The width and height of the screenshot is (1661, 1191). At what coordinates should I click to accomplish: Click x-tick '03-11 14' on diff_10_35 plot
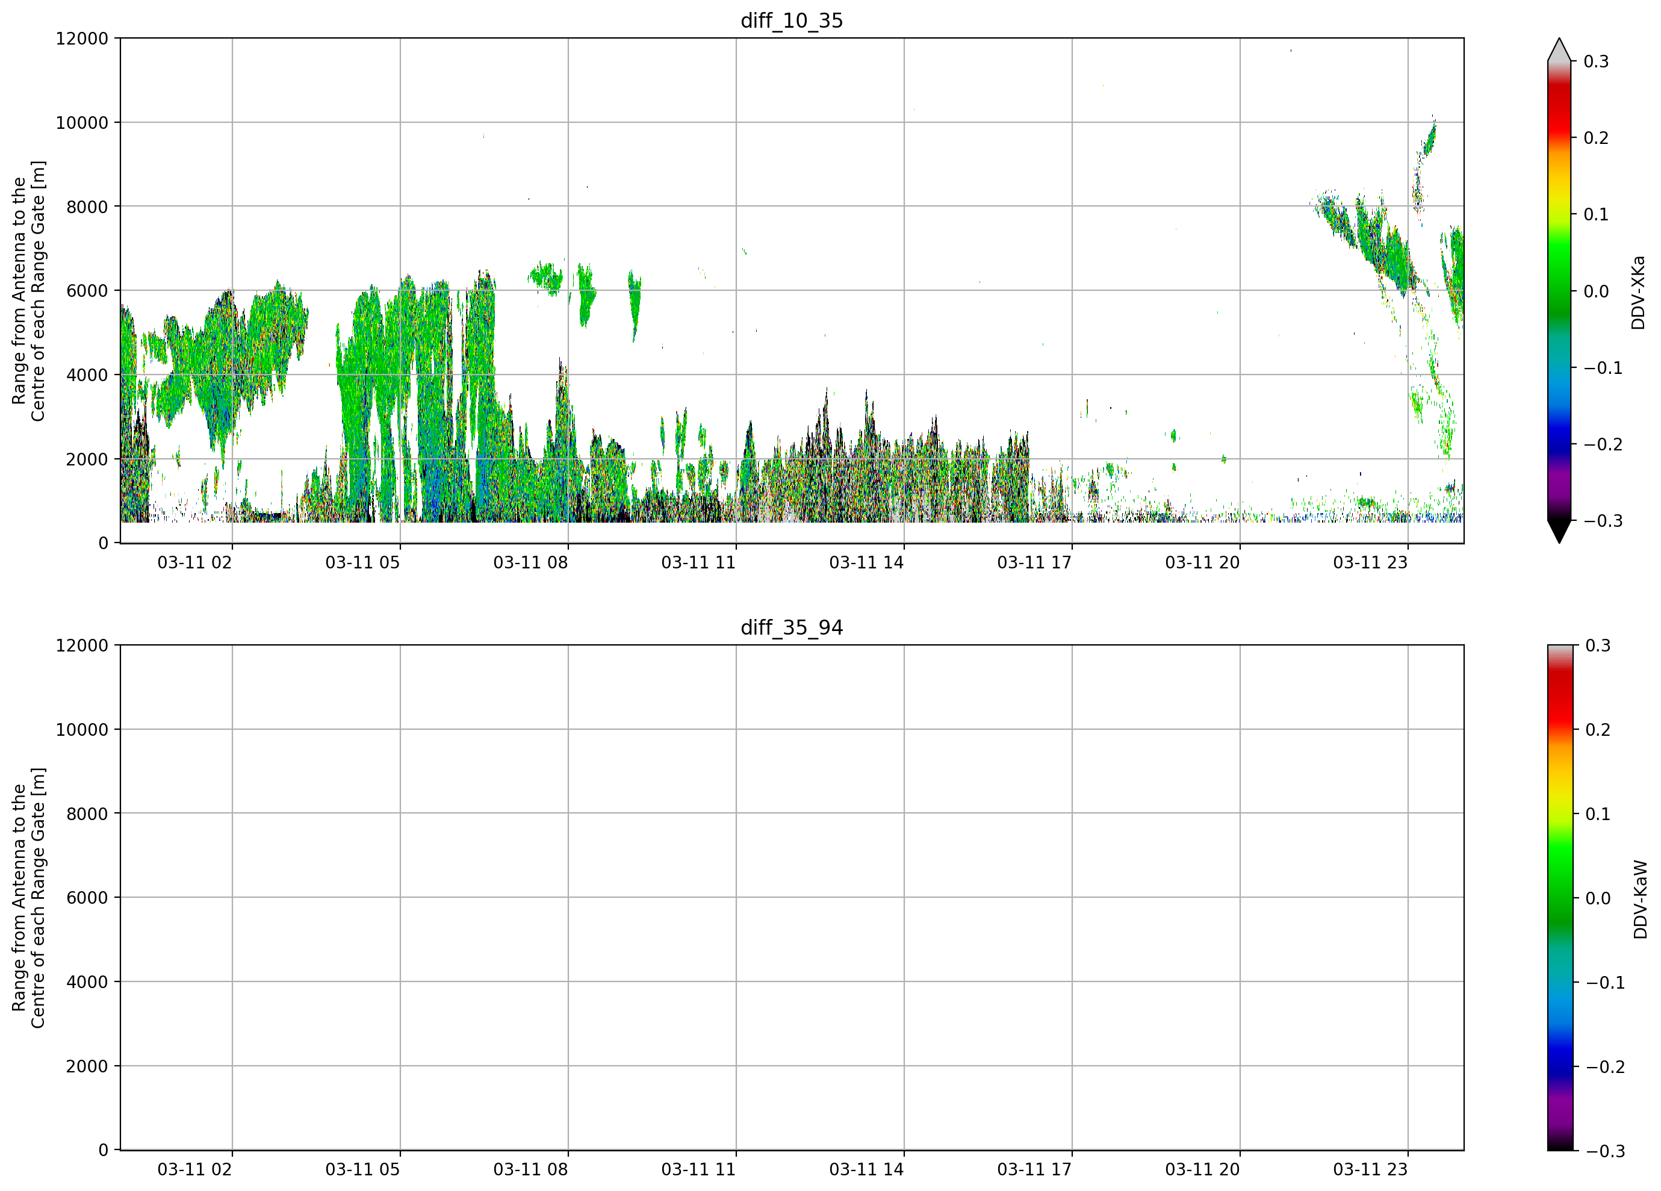pyautogui.click(x=866, y=562)
